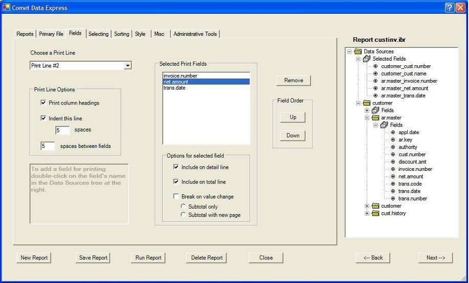
Task: Switch to the Reports tab
Action: coord(25,34)
